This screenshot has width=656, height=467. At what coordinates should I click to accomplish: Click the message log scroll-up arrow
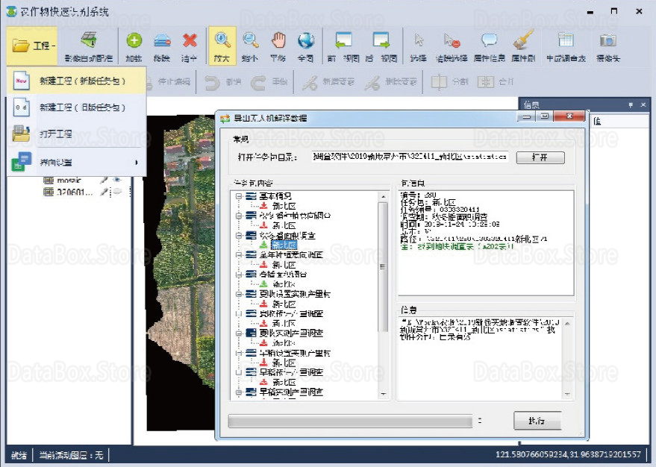[567, 323]
